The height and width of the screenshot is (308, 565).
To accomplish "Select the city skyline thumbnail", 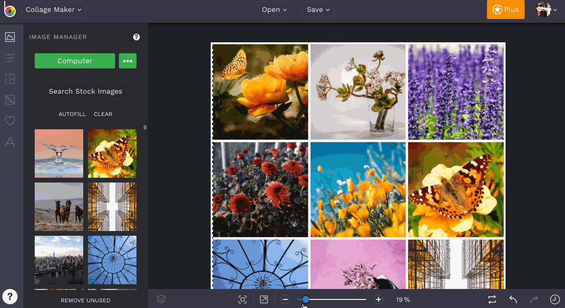I will [x=58, y=260].
